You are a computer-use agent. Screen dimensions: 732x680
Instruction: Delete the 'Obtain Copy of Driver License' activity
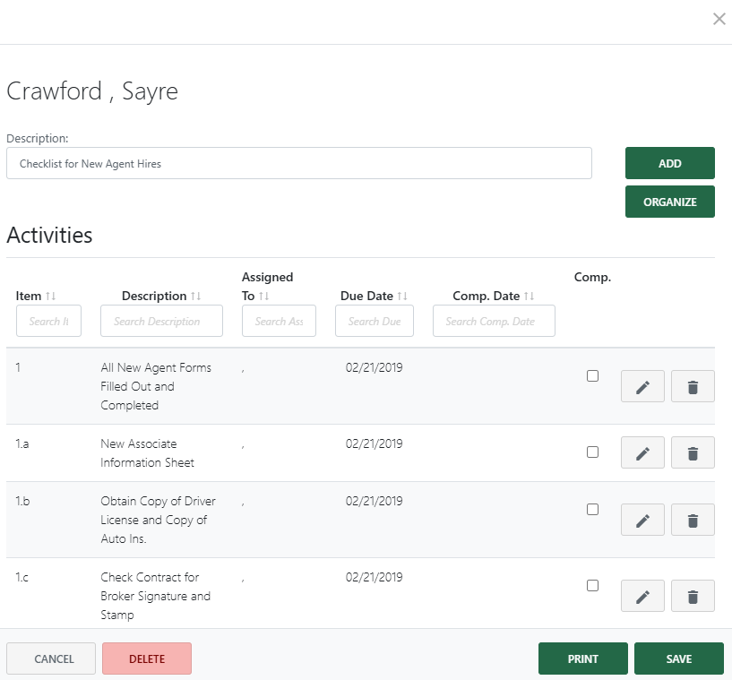(692, 520)
